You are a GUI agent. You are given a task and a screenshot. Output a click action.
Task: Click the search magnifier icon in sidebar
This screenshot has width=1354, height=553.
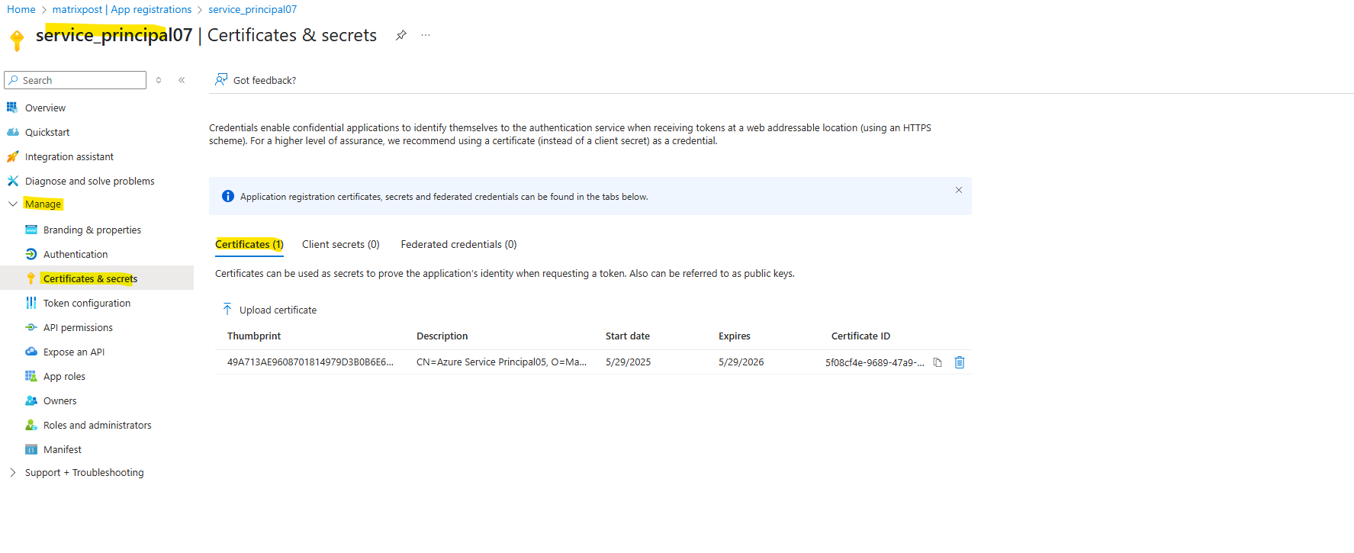click(14, 80)
